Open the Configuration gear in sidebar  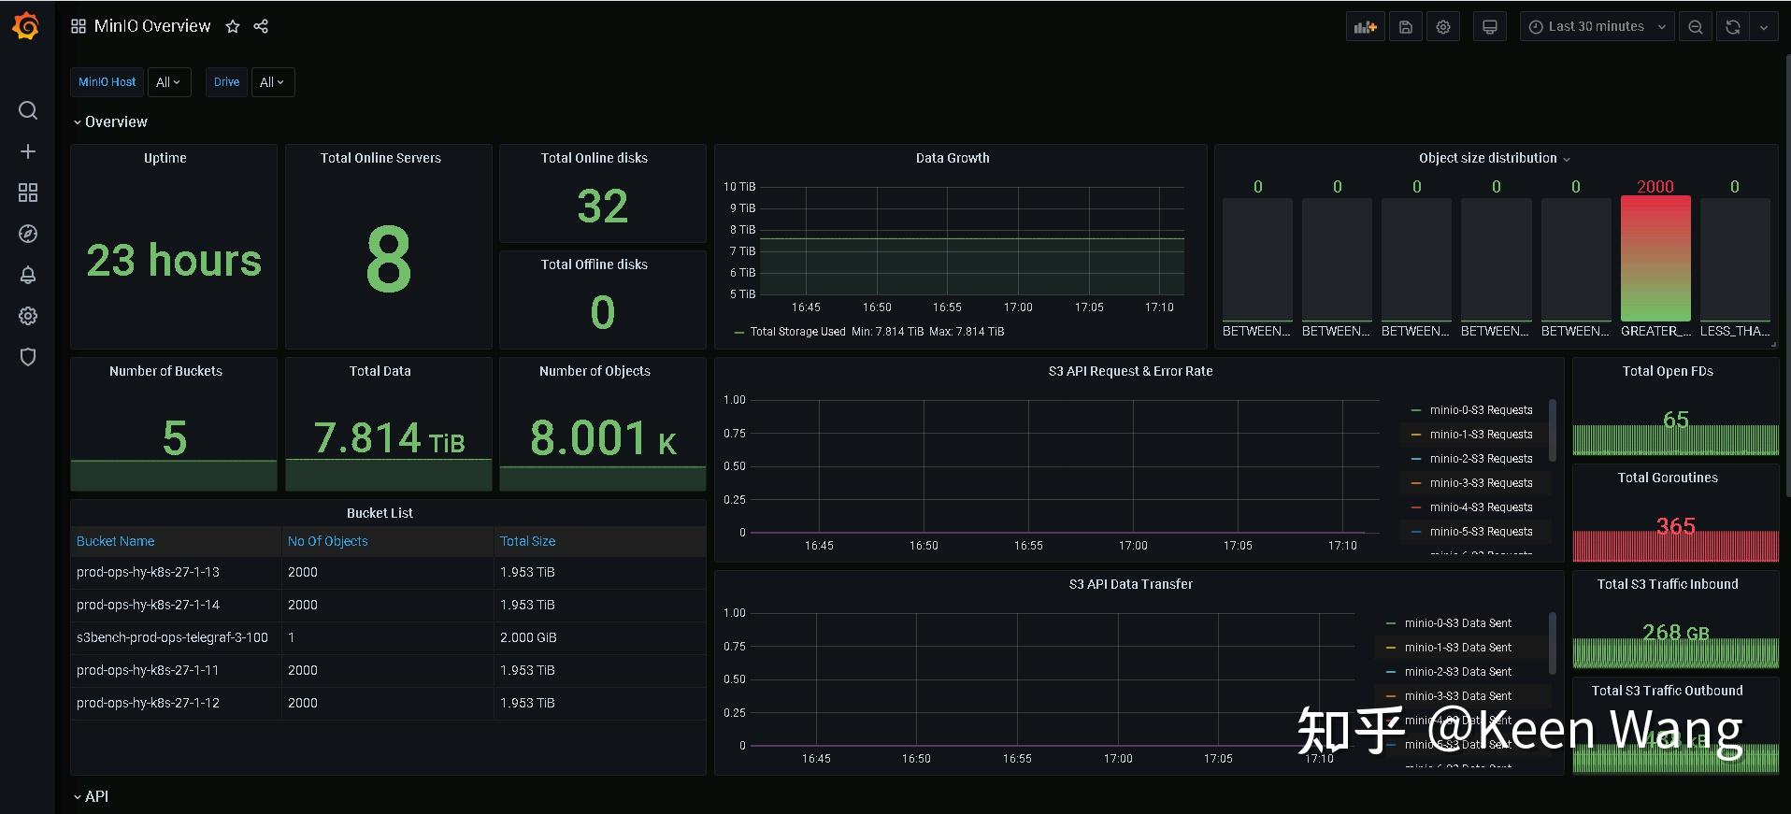click(28, 316)
